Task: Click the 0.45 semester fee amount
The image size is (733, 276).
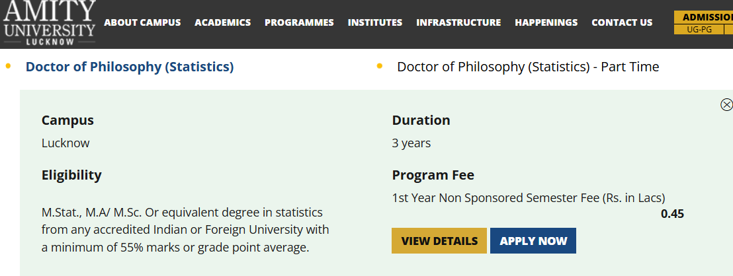Action: pos(672,214)
